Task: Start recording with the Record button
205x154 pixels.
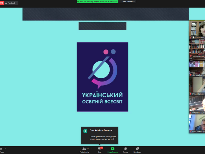Action: tap(126, 149)
